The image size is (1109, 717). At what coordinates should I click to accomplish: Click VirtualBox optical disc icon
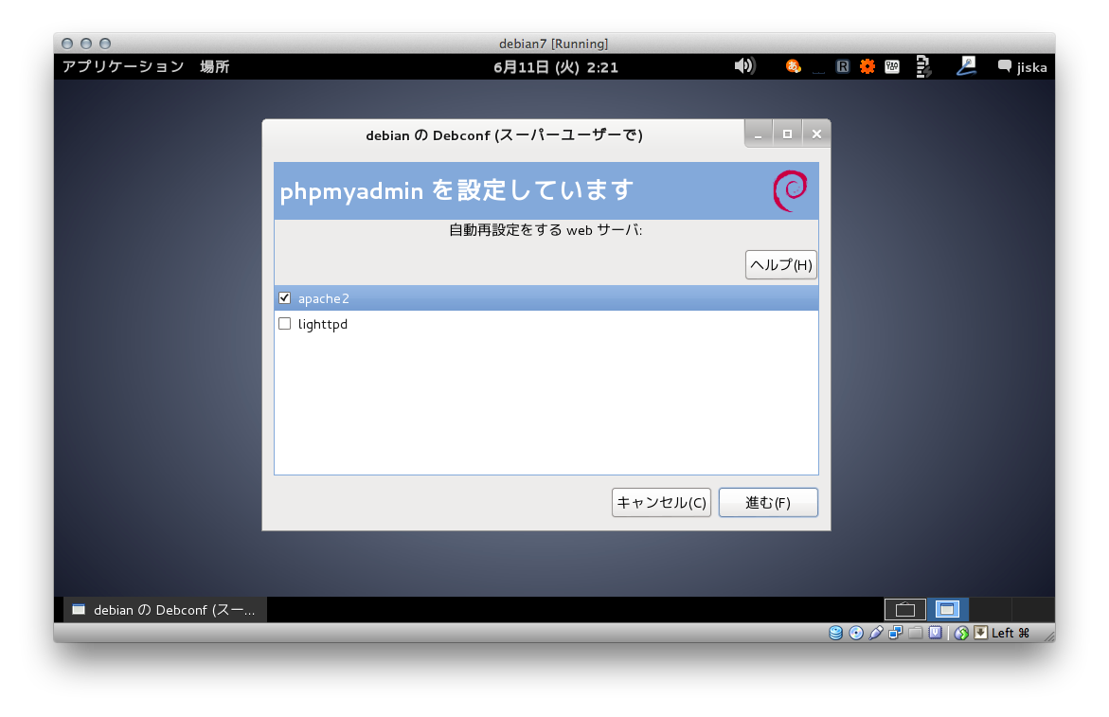click(x=856, y=633)
